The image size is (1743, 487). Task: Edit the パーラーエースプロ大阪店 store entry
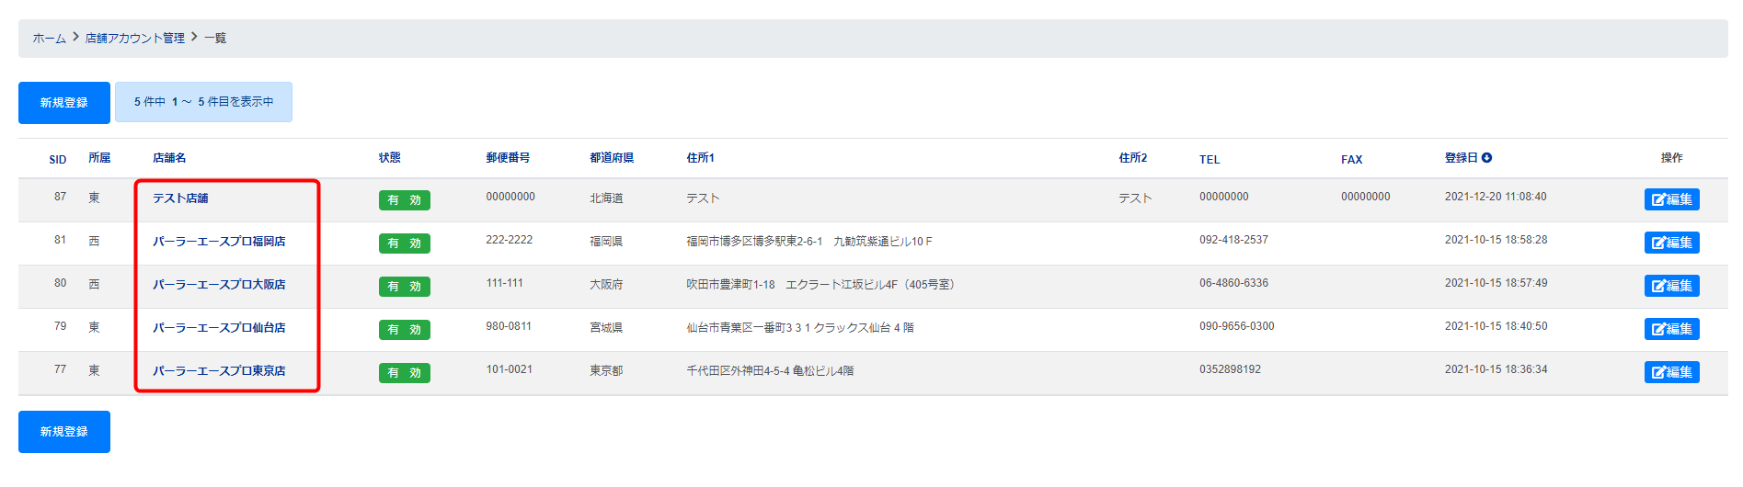1670,286
